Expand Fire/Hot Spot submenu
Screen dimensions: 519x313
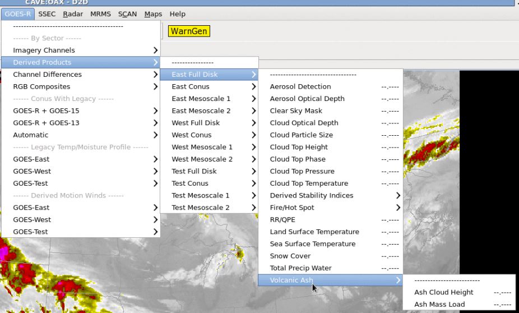(x=292, y=208)
